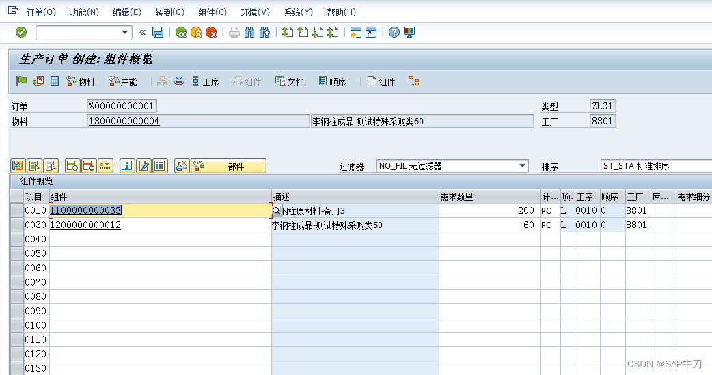Screen dimensions: 712x375
Task: Click quantity cell 200 in row 0010
Action: point(489,210)
